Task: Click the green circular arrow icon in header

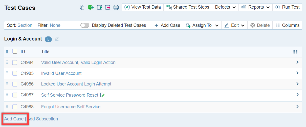Action: [91, 7]
